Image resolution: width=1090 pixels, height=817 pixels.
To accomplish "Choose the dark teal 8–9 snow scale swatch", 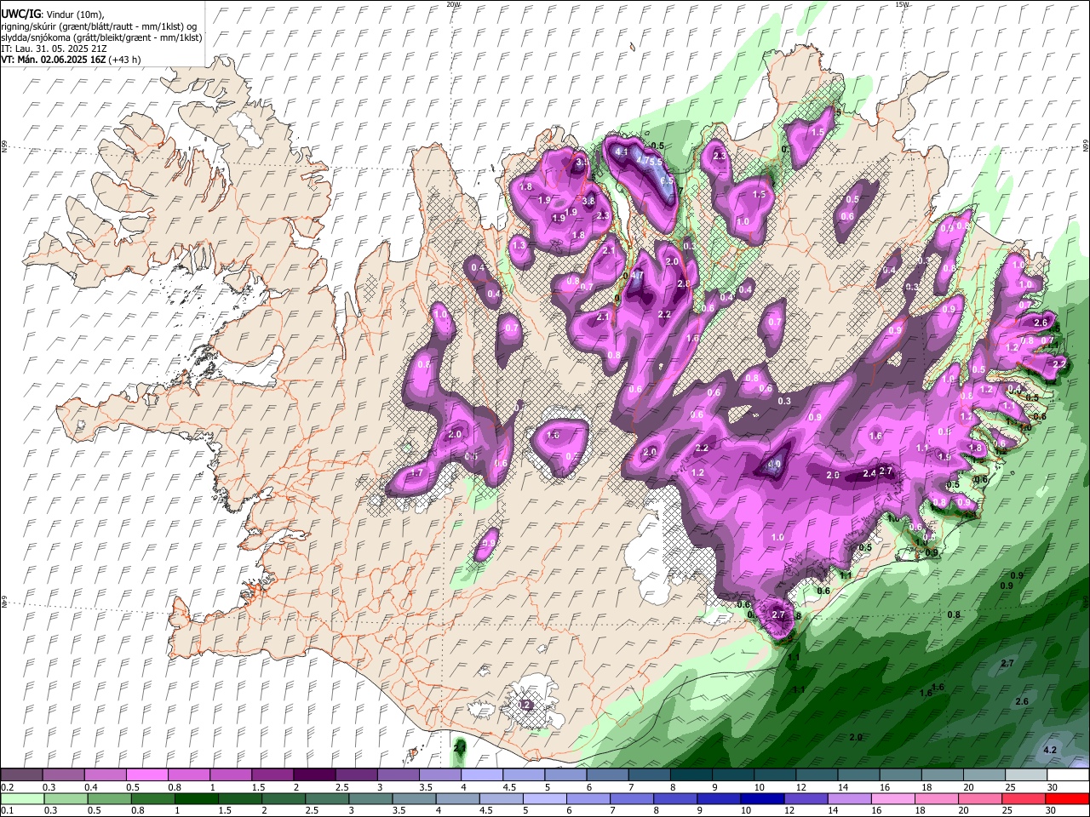I will (691, 775).
